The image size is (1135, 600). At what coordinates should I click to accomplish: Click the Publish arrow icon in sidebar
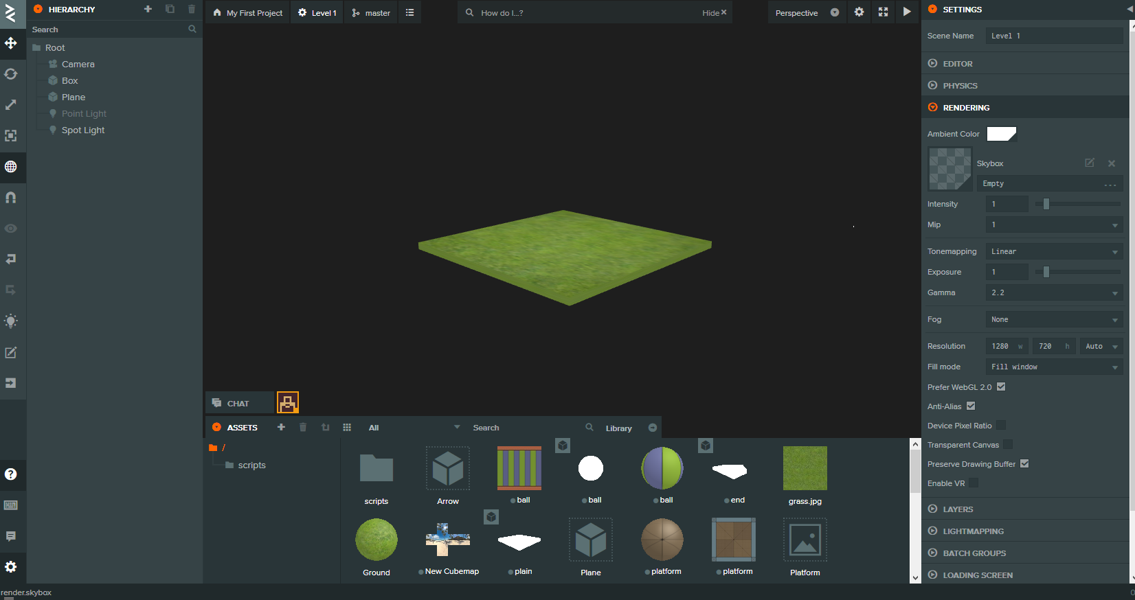[11, 383]
